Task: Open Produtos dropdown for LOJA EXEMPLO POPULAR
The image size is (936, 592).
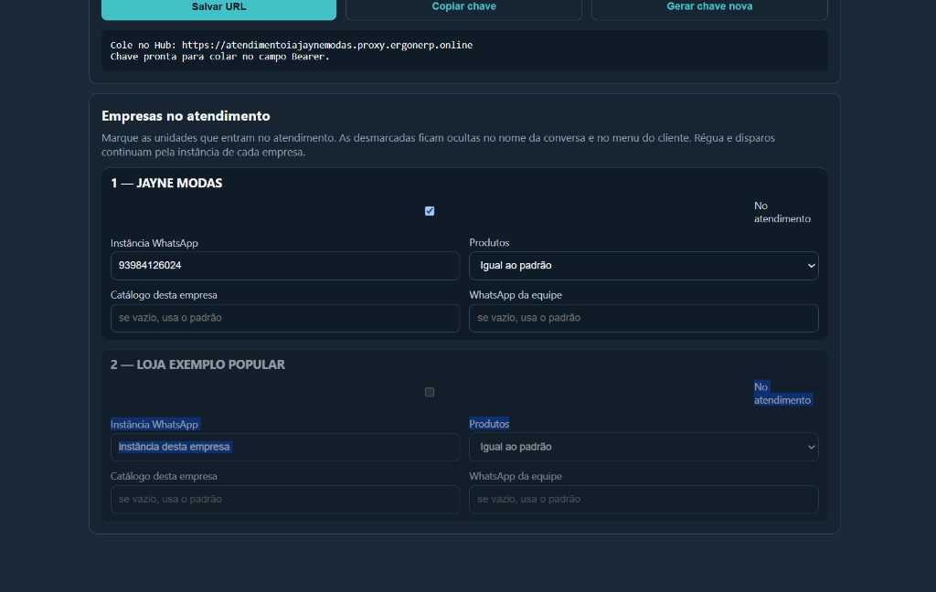Action: tap(643, 447)
